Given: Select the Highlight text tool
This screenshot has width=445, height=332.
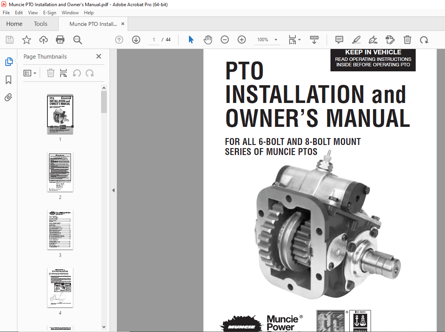Looking at the screenshot, I should tap(356, 40).
